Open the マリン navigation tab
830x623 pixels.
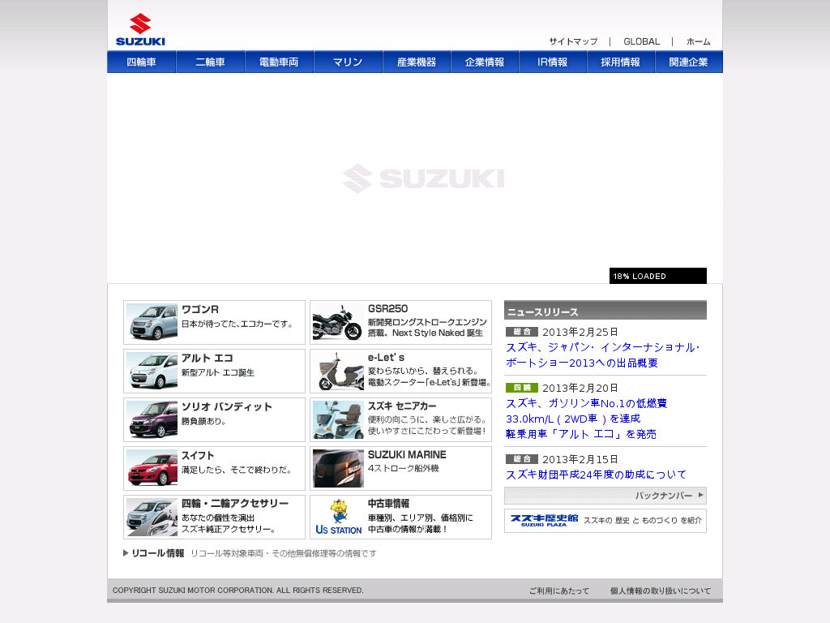click(348, 62)
